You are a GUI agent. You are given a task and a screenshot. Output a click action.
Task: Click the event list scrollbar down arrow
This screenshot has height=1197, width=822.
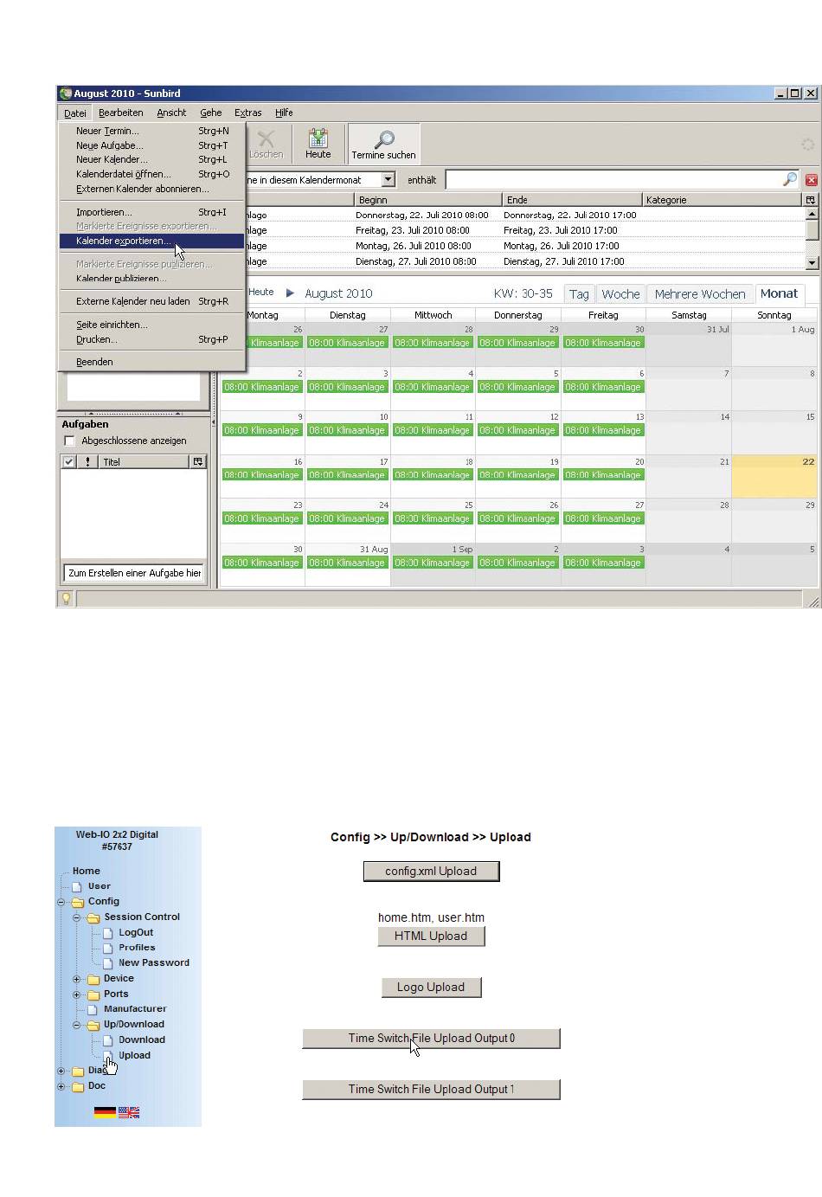click(x=812, y=261)
